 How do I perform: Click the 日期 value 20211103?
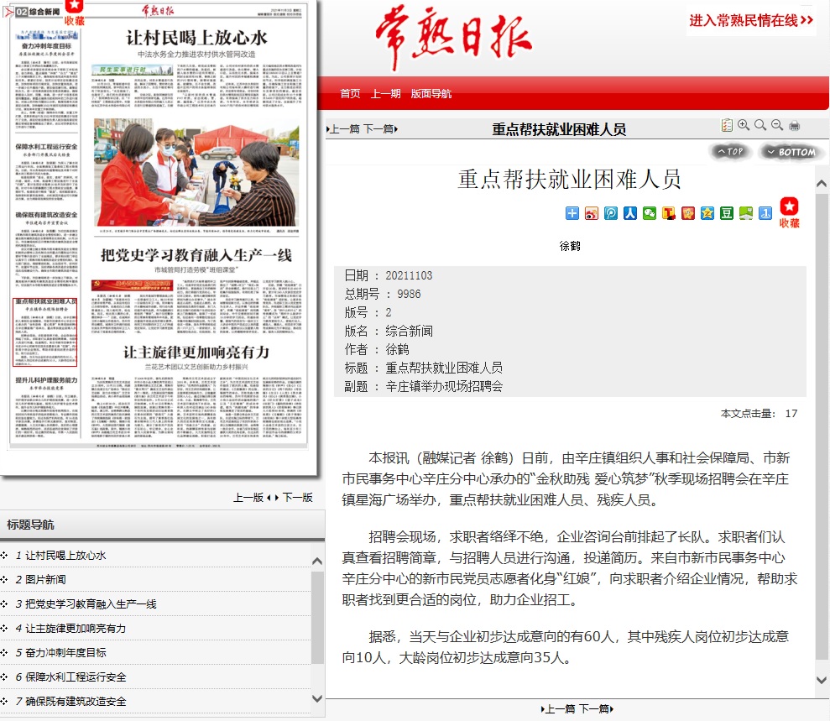coord(409,276)
